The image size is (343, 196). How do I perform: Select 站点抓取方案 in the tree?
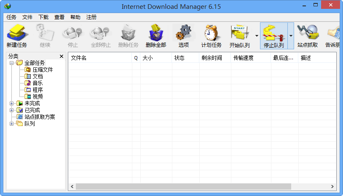pyautogui.click(x=36, y=117)
